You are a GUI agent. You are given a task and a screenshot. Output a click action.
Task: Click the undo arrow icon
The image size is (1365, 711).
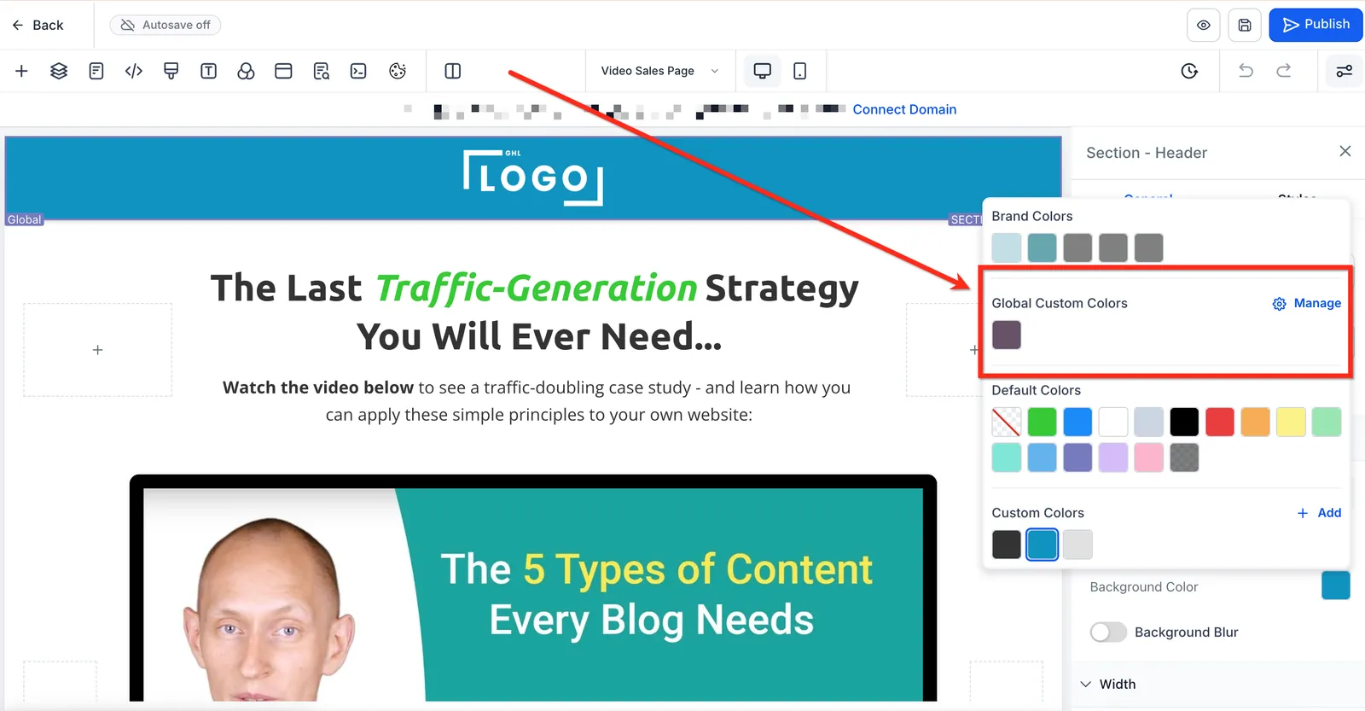[1246, 71]
